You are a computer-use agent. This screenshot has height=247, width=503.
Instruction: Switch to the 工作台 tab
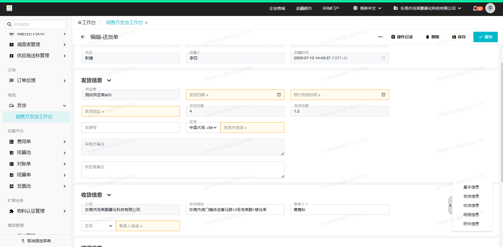[x=87, y=23]
